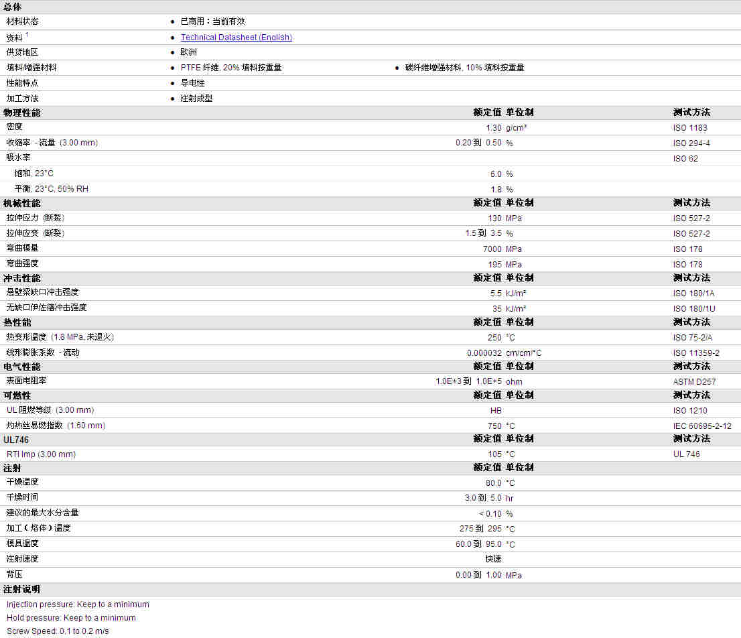Click the 背压 row label
741x638 pixels.
(x=14, y=574)
